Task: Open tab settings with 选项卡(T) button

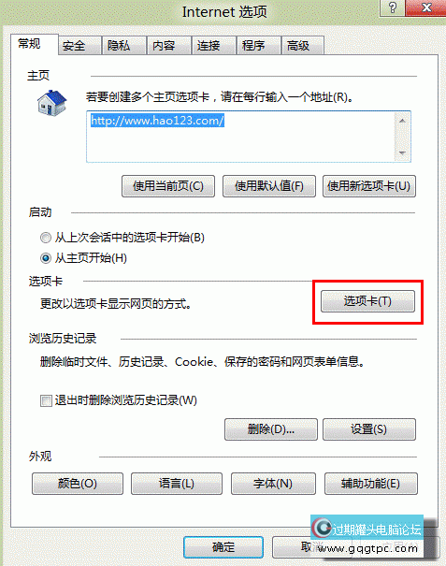Action: pyautogui.click(x=367, y=301)
